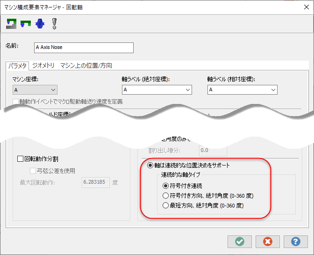314x255 pixels.
Task: Select the 符号付き連続 radio option
Action: pos(165,186)
